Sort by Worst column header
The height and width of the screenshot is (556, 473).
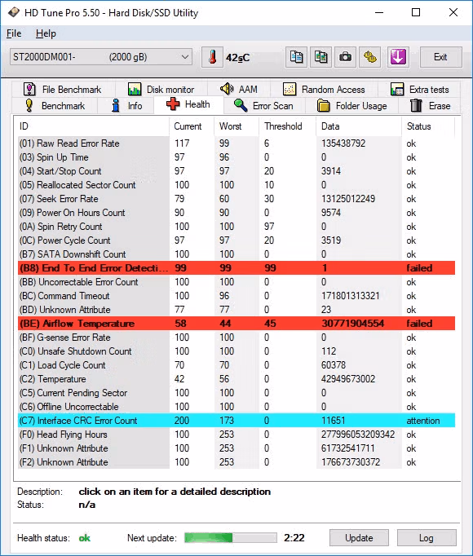tap(236, 126)
